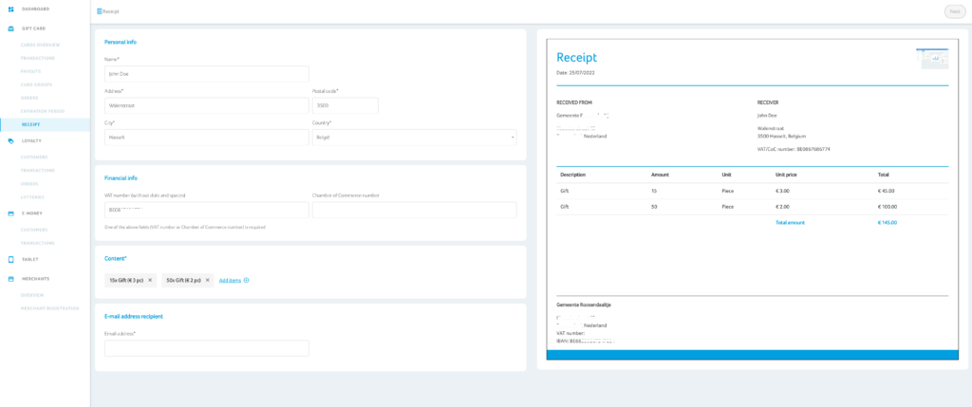This screenshot has height=407, width=972.
Task: Click the plus icon beside Add items
Action: pyautogui.click(x=246, y=280)
